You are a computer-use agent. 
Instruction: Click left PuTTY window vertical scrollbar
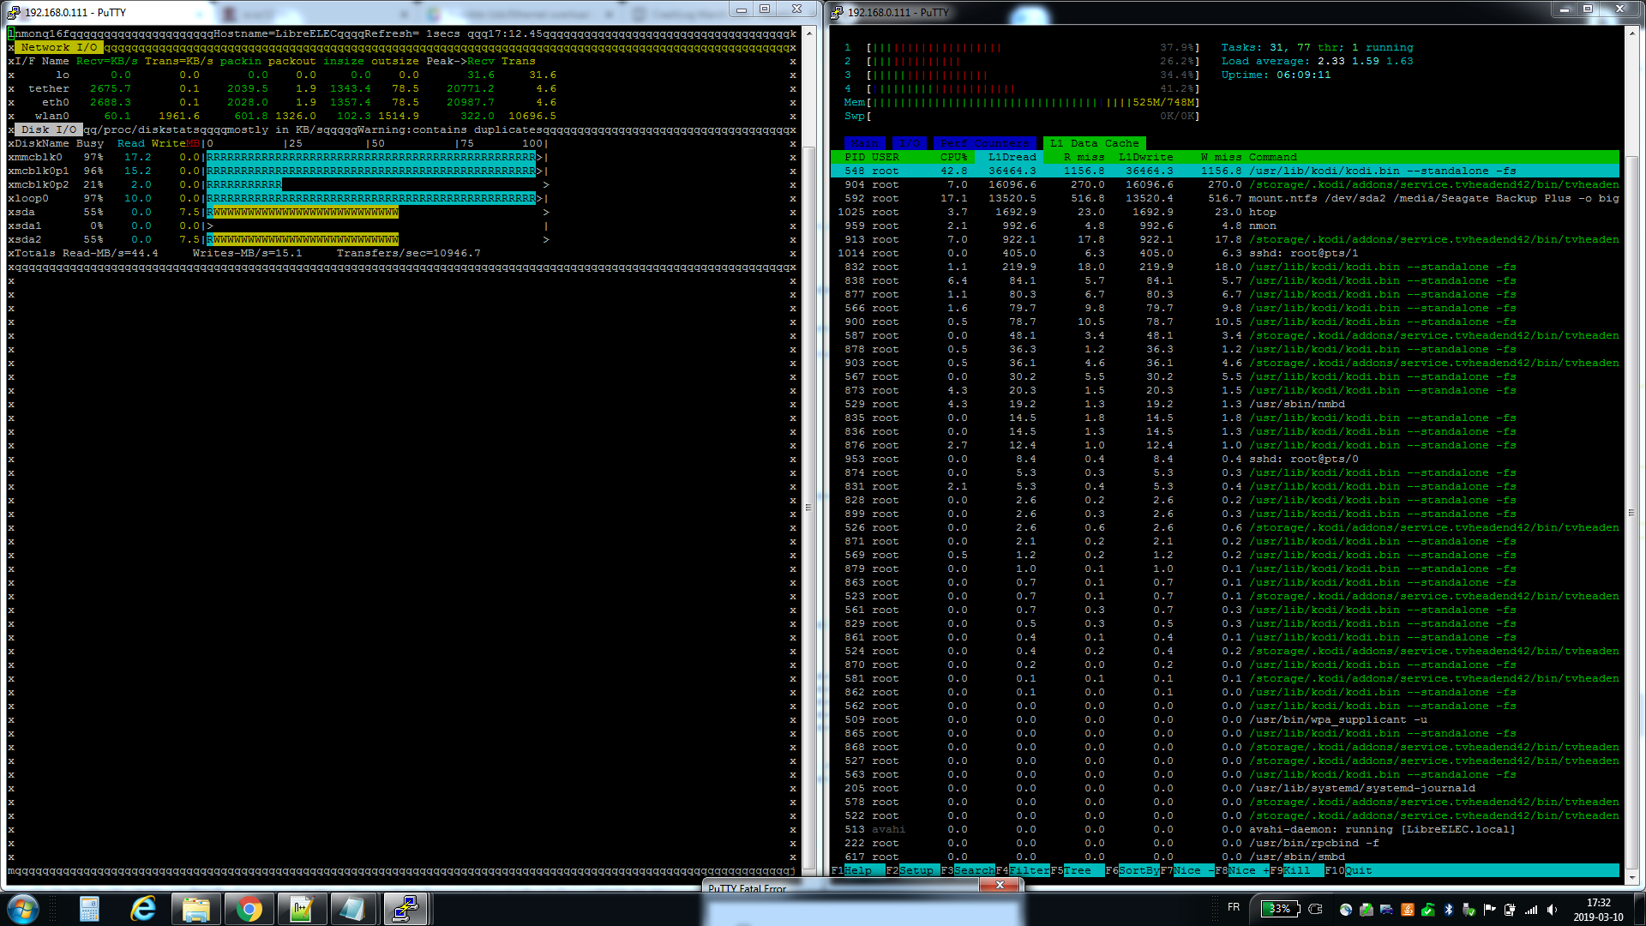pyautogui.click(x=808, y=506)
